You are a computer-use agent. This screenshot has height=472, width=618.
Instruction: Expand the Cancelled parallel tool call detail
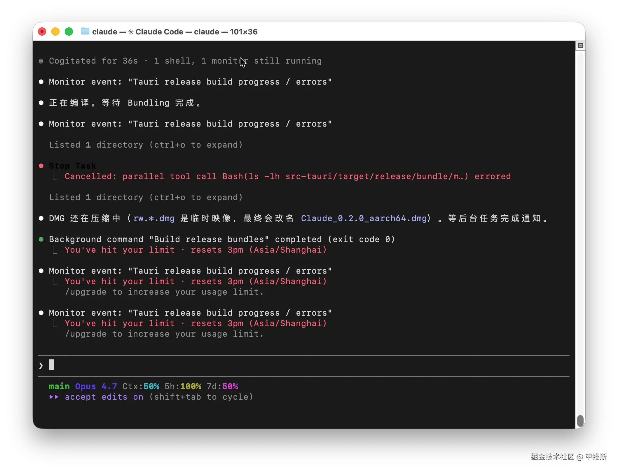pos(287,176)
